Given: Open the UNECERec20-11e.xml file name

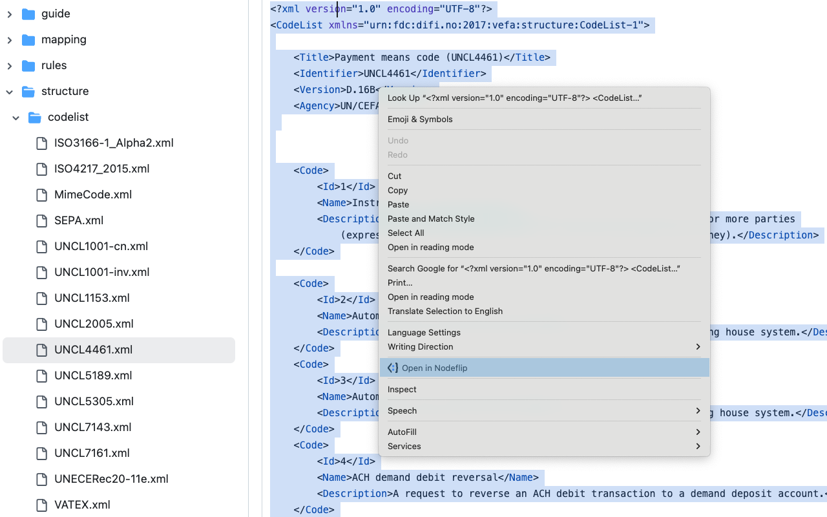Looking at the screenshot, I should 111,479.
